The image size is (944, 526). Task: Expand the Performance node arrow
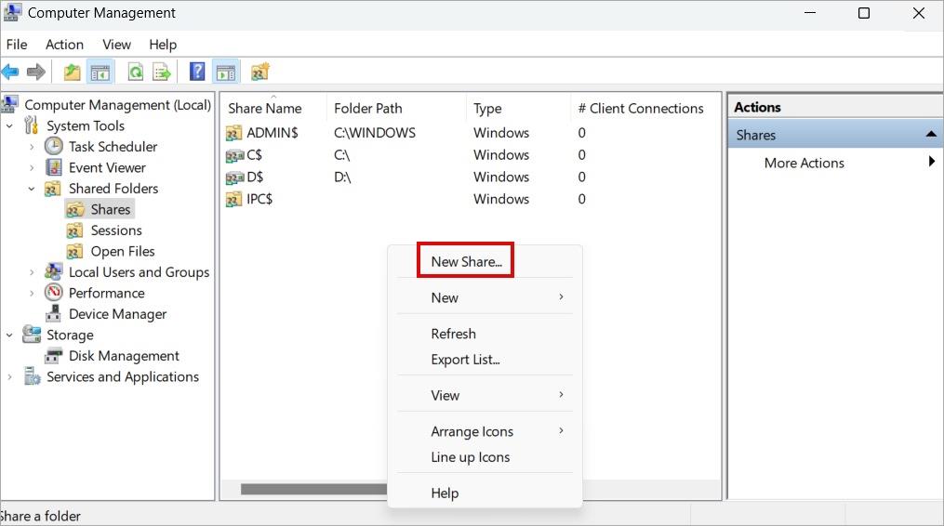click(32, 293)
